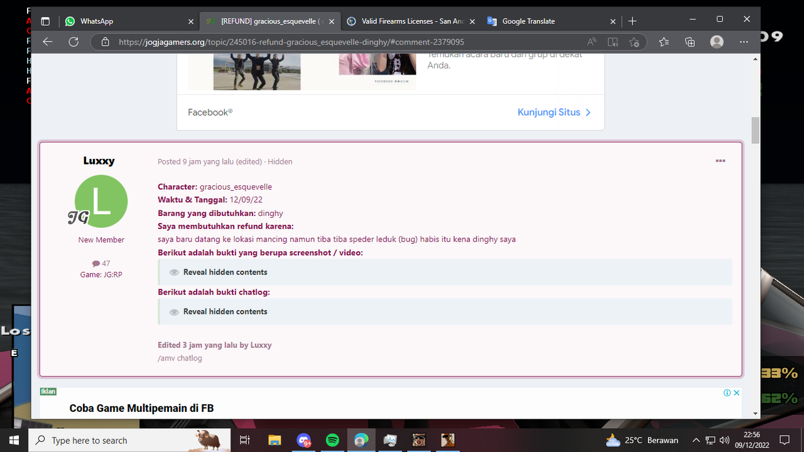Open browser Collections icon
804x452 pixels.
(690, 42)
